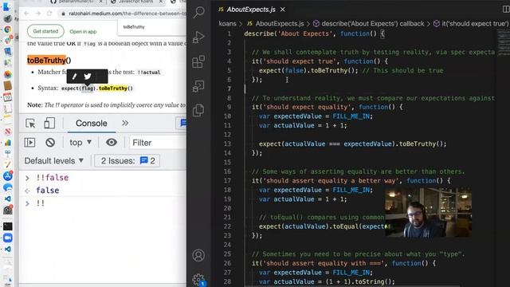Click Chrome icon in the Dock

[x=8, y=29]
